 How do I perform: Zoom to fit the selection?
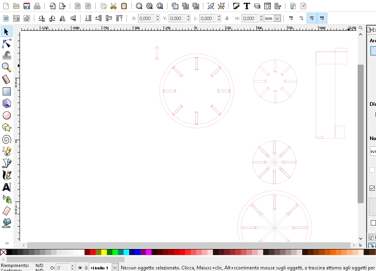pos(139,6)
